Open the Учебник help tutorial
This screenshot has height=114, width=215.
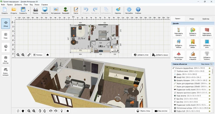coord(138,10)
